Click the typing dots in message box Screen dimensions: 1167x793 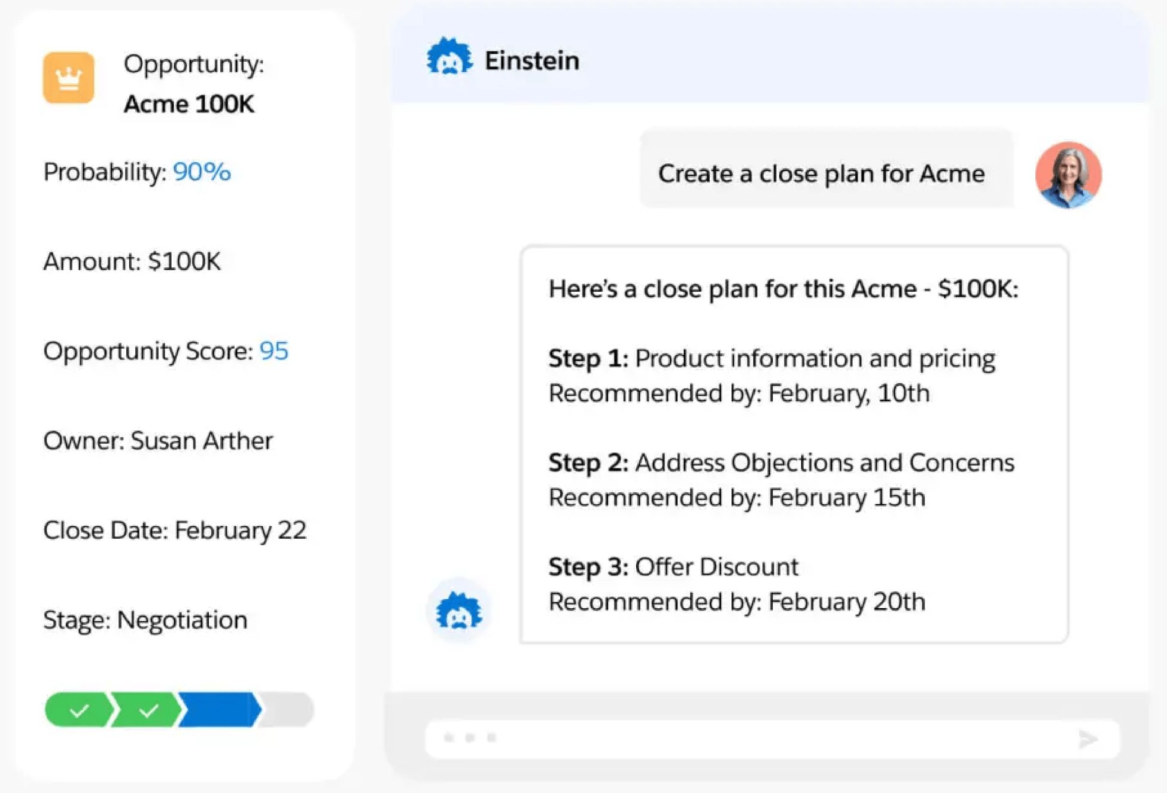point(470,738)
